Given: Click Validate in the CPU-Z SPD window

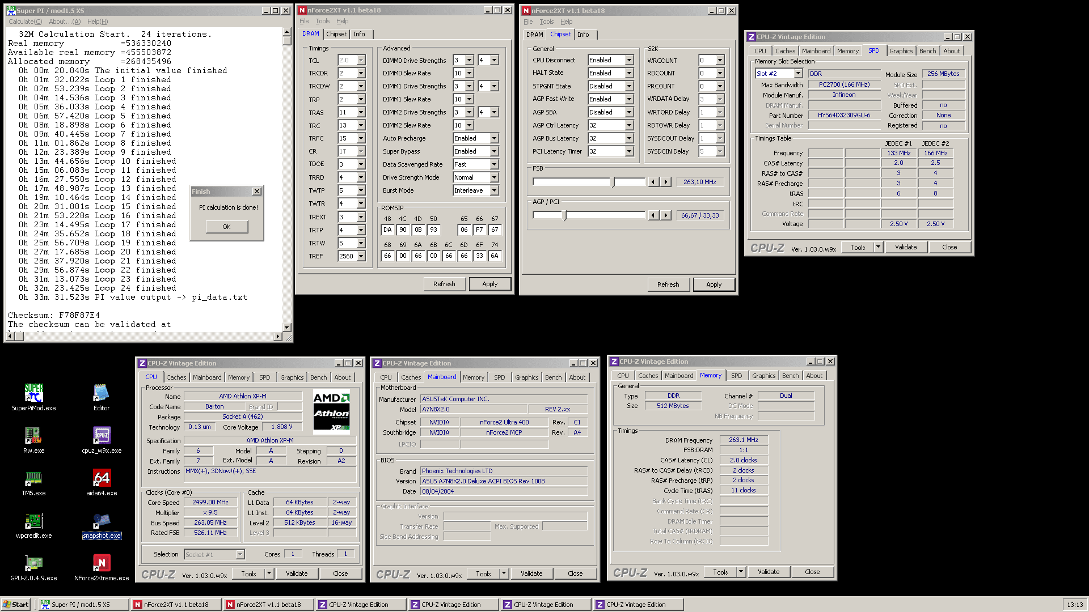Looking at the screenshot, I should click(906, 247).
